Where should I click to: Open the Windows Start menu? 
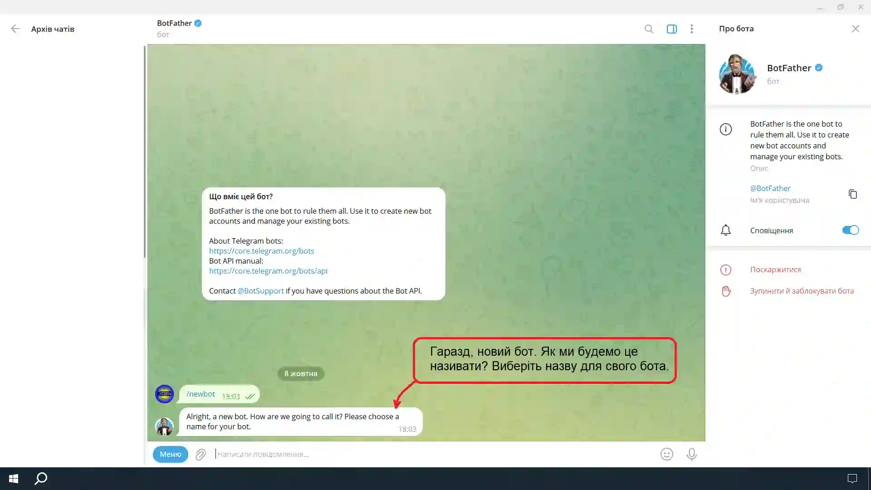coord(14,478)
